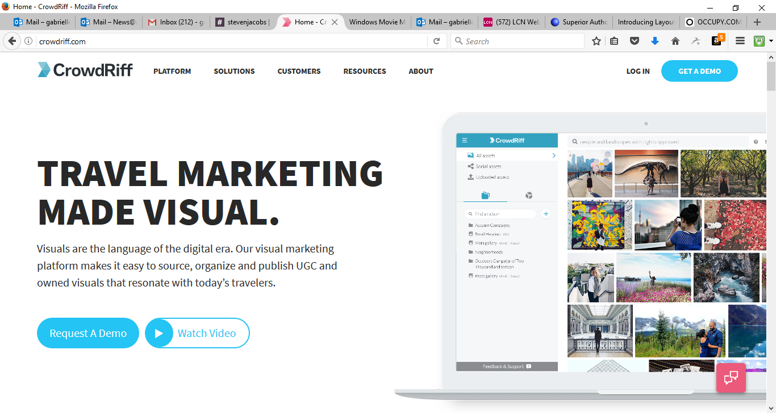Image resolution: width=776 pixels, height=413 pixels.
Task: Click the Main gallery album row
Action: (x=494, y=243)
